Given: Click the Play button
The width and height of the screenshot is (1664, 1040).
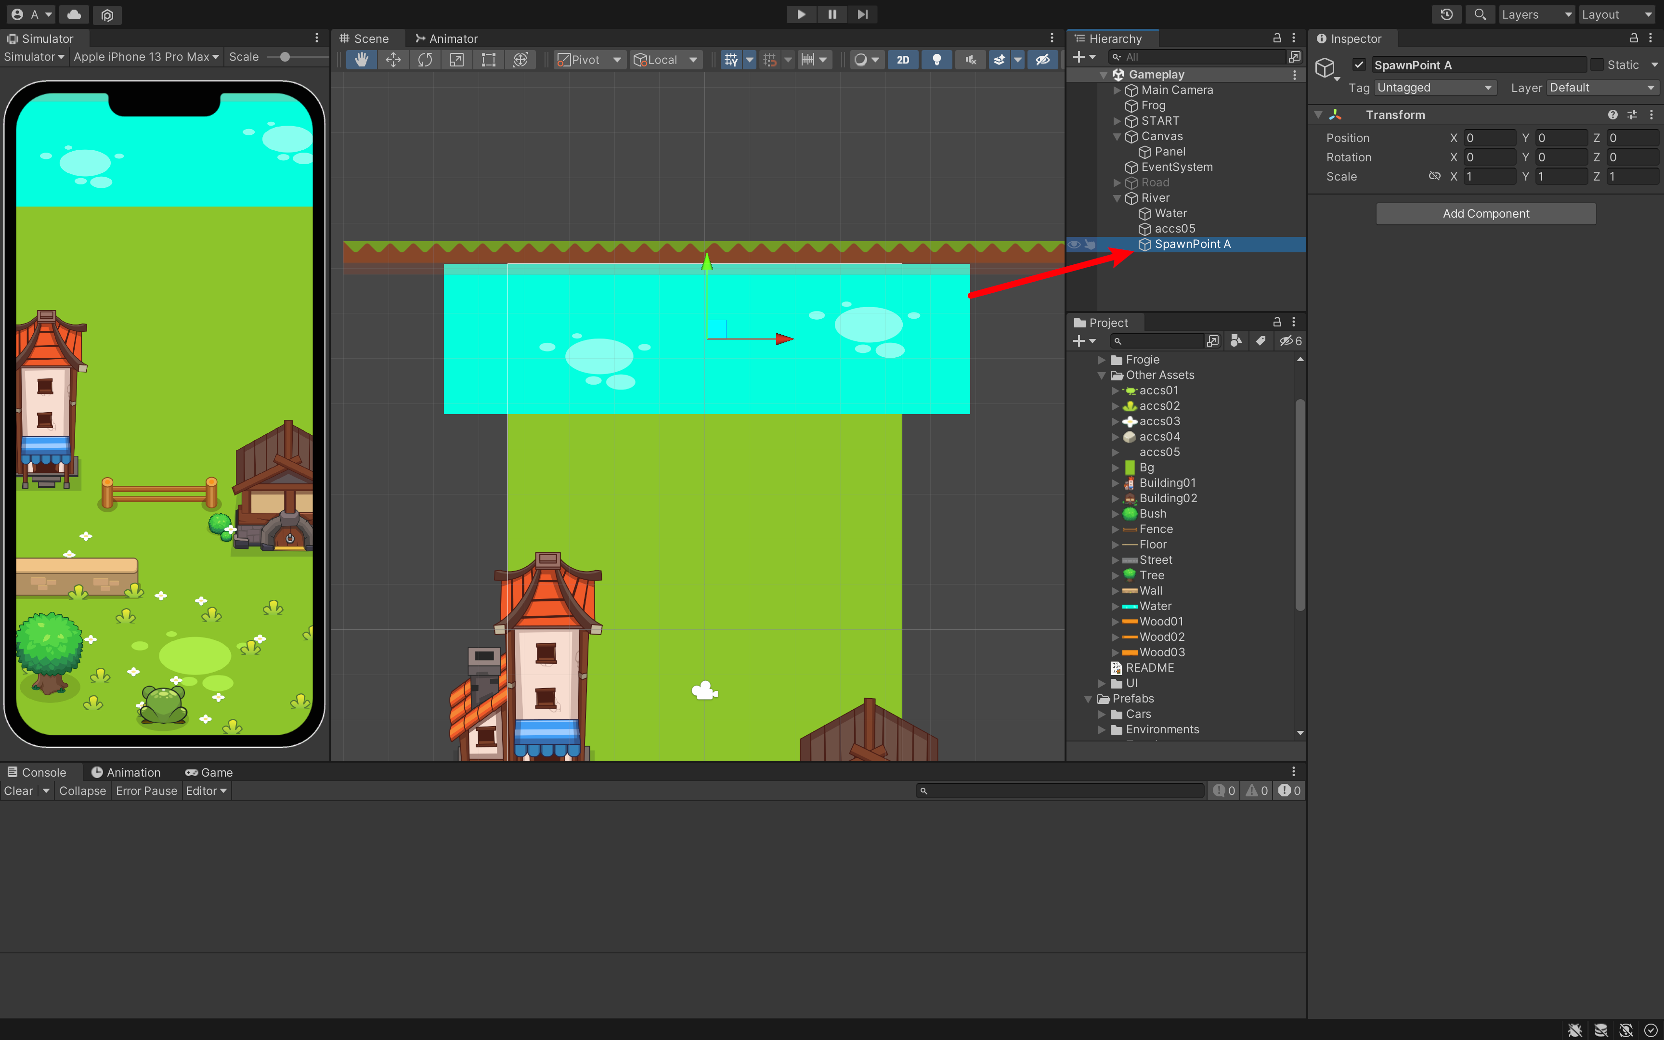Looking at the screenshot, I should pos(801,14).
